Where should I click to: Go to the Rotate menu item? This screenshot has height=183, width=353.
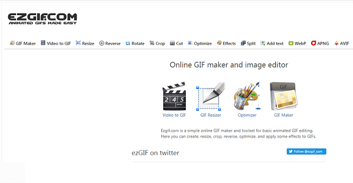pos(138,44)
